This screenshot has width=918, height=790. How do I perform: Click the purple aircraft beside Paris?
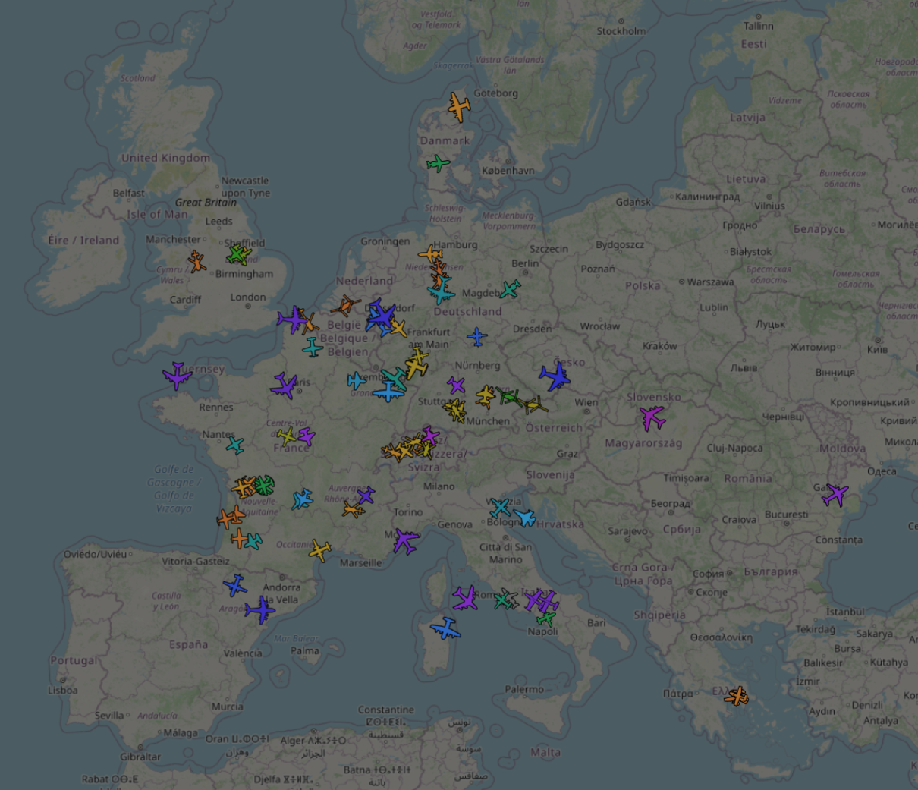(285, 386)
